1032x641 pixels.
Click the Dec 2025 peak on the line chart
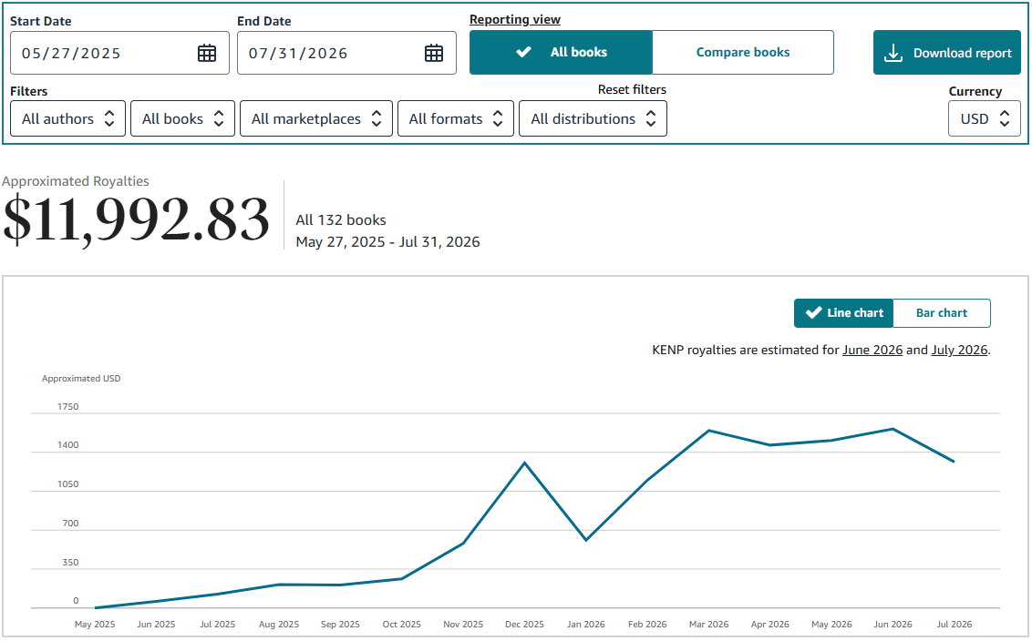(x=524, y=463)
